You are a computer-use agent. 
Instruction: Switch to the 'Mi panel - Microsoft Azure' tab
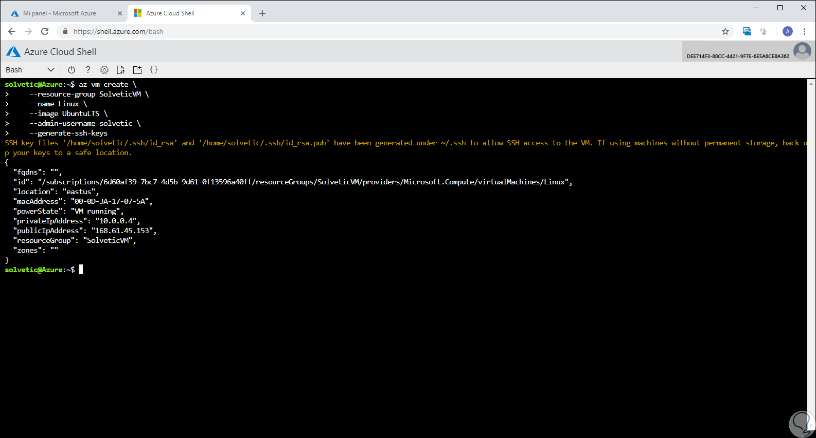(60, 13)
